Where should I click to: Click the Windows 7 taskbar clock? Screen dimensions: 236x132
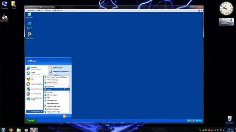pyautogui.click(x=230, y=130)
